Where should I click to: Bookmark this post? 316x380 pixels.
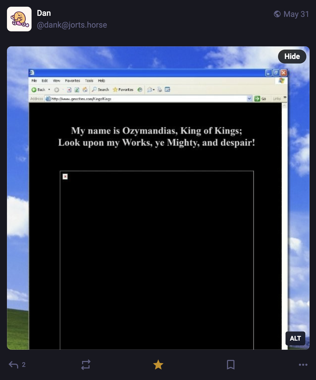tap(230, 365)
